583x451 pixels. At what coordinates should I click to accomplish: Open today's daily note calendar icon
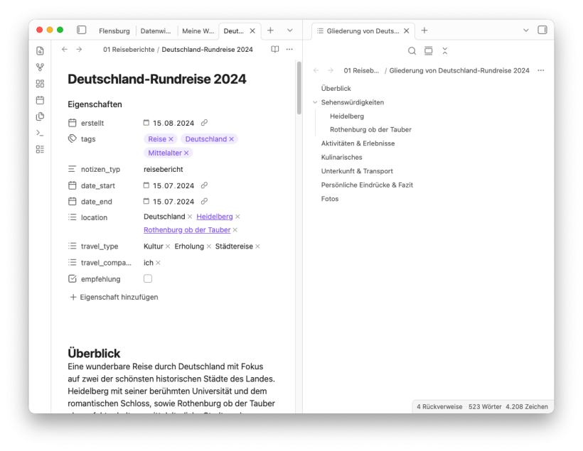coord(40,100)
